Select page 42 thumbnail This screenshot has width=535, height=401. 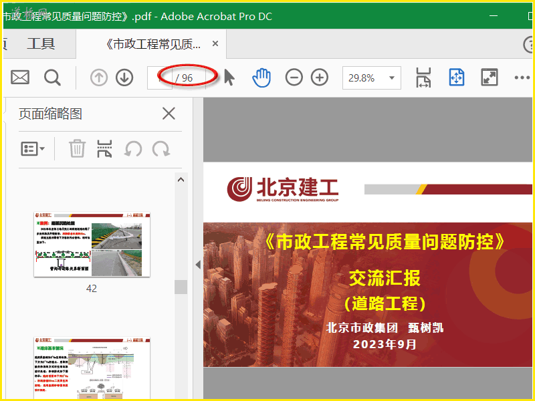click(92, 244)
